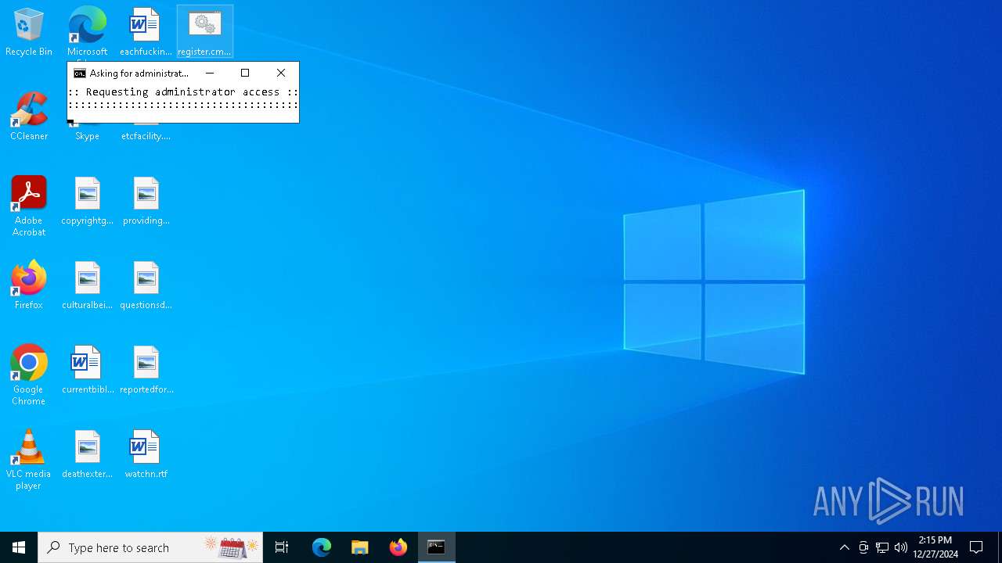Launch Microsoft Edge from the taskbar
The height and width of the screenshot is (563, 1002).
coord(322,547)
